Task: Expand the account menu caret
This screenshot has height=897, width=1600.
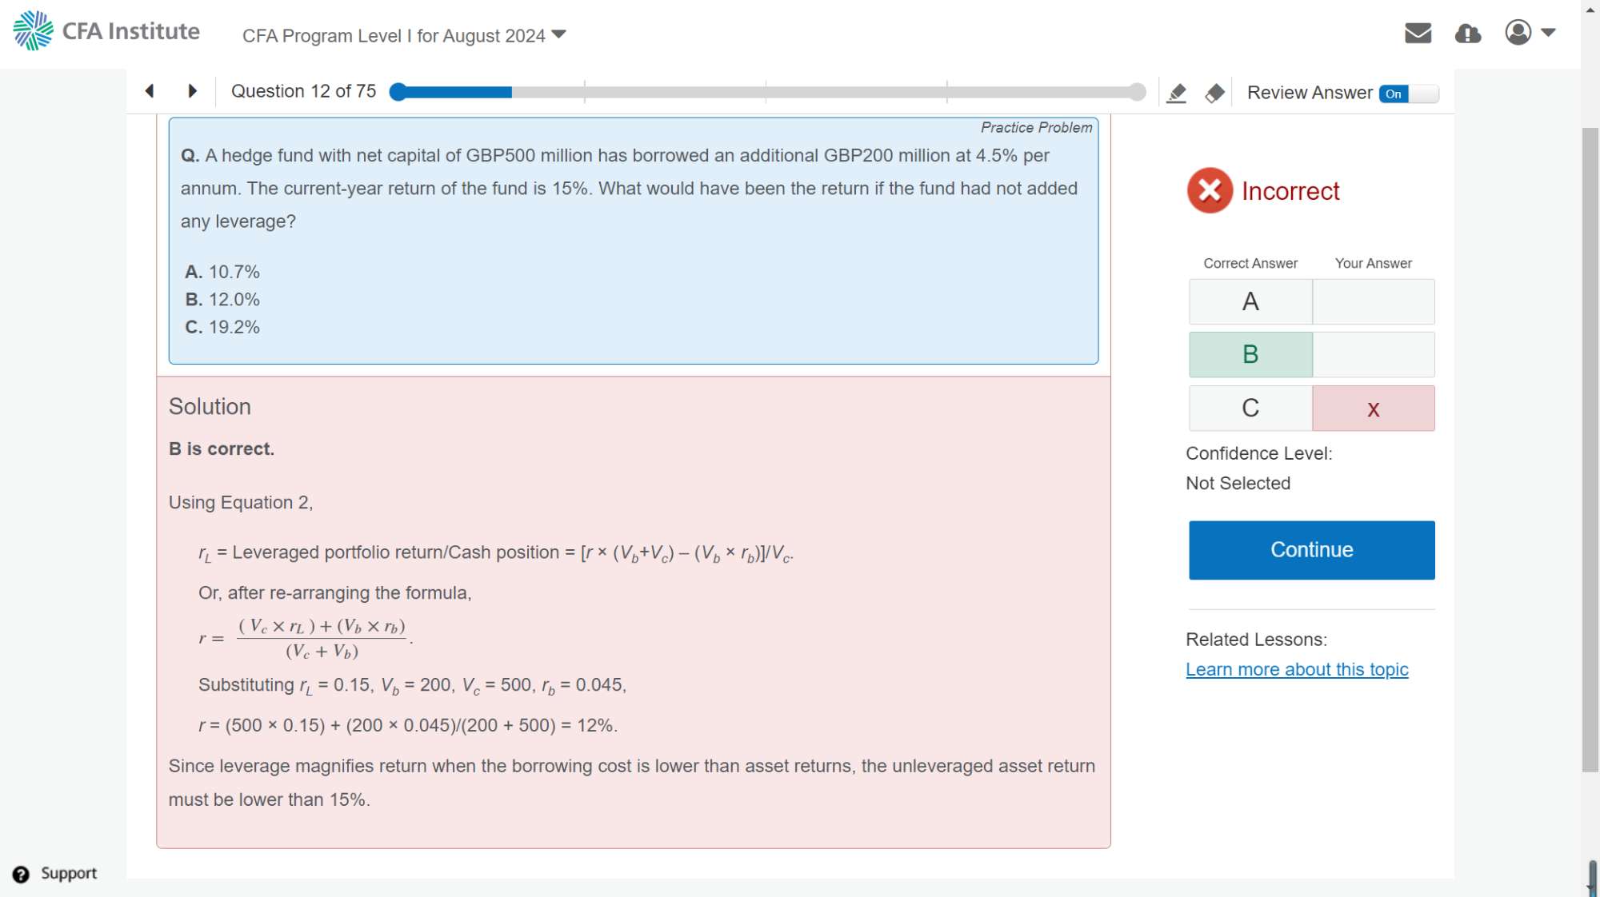Action: pyautogui.click(x=1549, y=33)
